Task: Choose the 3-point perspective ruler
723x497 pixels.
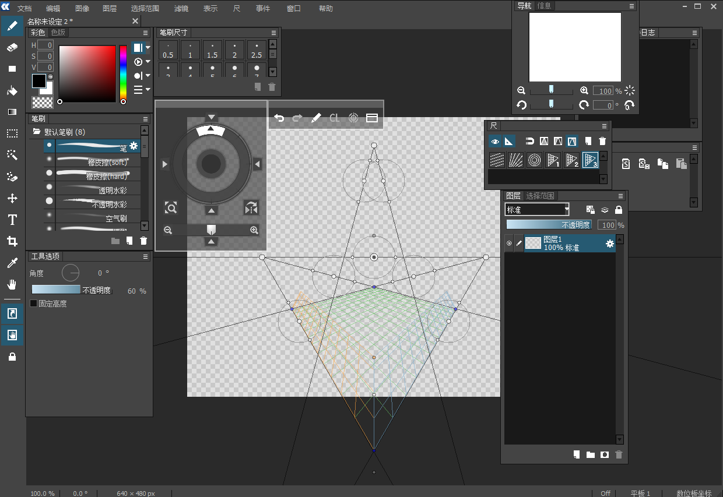Action: click(590, 160)
